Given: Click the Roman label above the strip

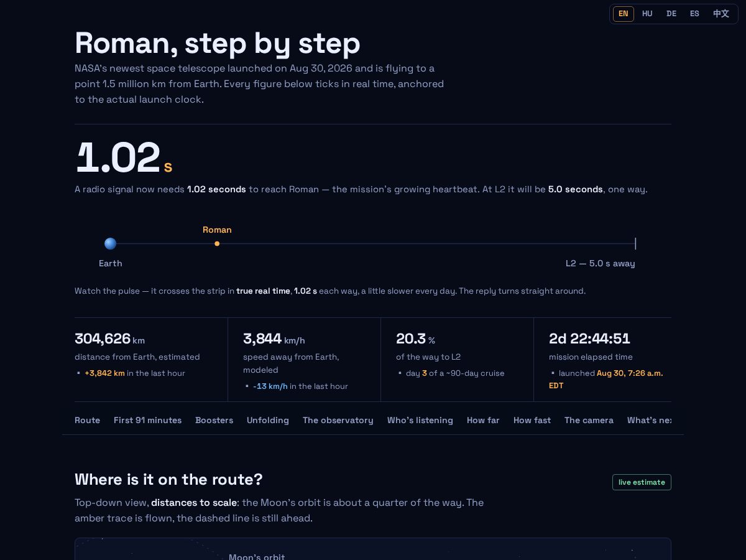Looking at the screenshot, I should point(217,230).
